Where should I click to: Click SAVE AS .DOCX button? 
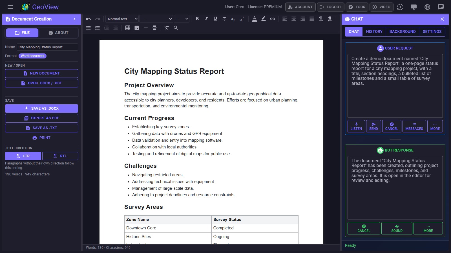[41, 109]
